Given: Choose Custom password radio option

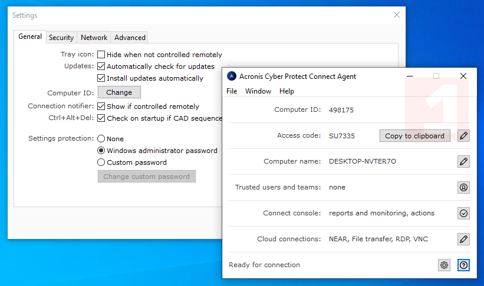Looking at the screenshot, I should (x=101, y=162).
